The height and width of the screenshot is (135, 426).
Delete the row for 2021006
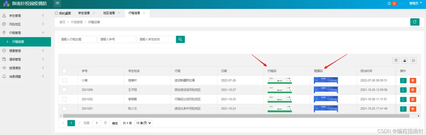tap(413, 90)
